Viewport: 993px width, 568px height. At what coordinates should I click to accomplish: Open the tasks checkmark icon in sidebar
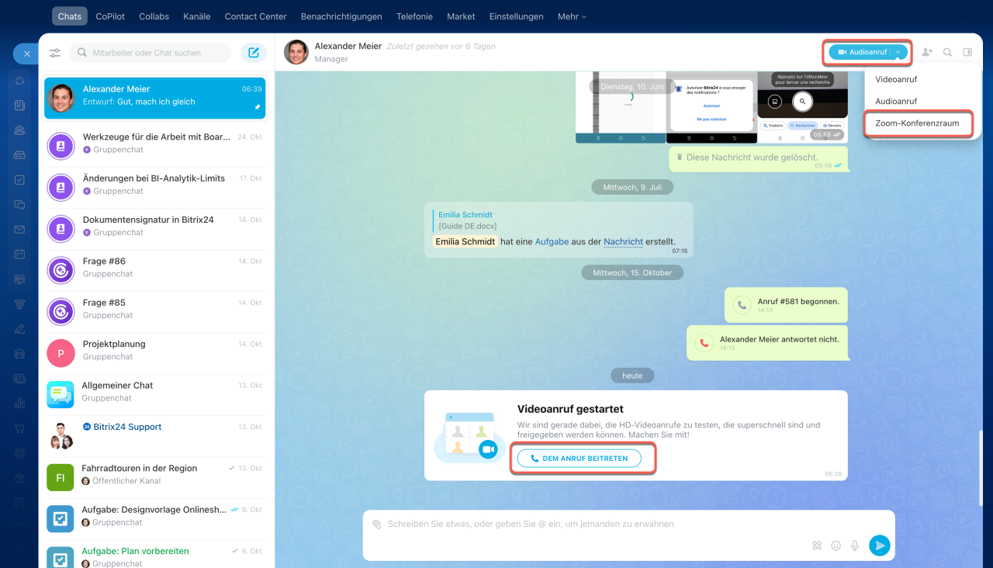(19, 180)
